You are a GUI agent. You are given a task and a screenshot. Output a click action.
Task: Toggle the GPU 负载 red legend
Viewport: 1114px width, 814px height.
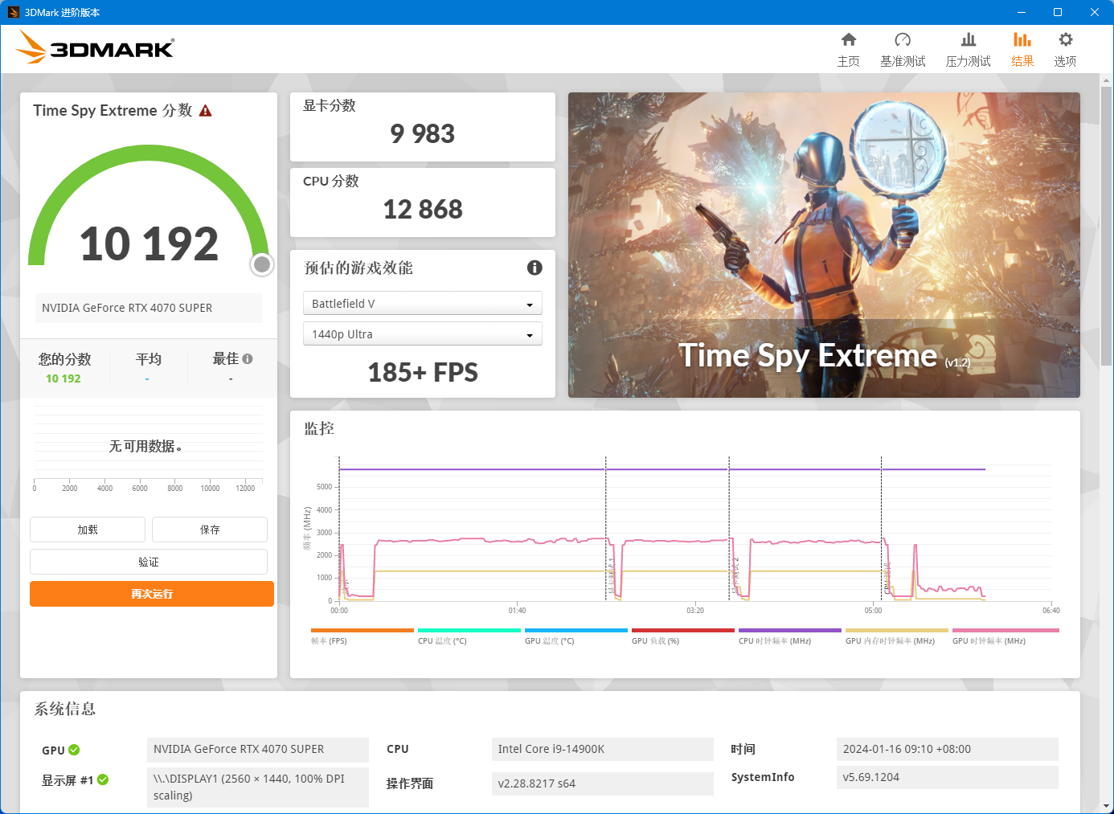[682, 636]
